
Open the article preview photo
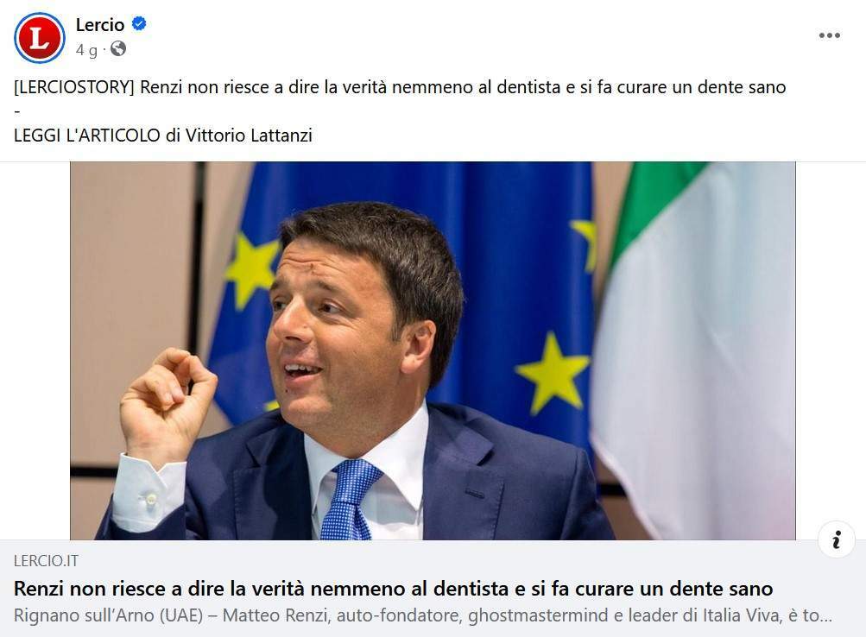click(x=433, y=350)
